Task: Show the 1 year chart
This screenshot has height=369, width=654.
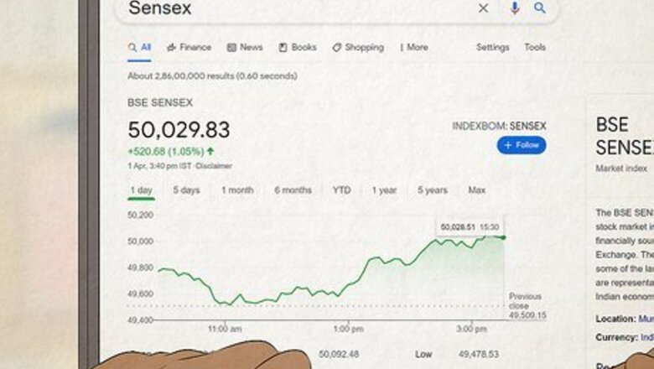Action: point(384,190)
